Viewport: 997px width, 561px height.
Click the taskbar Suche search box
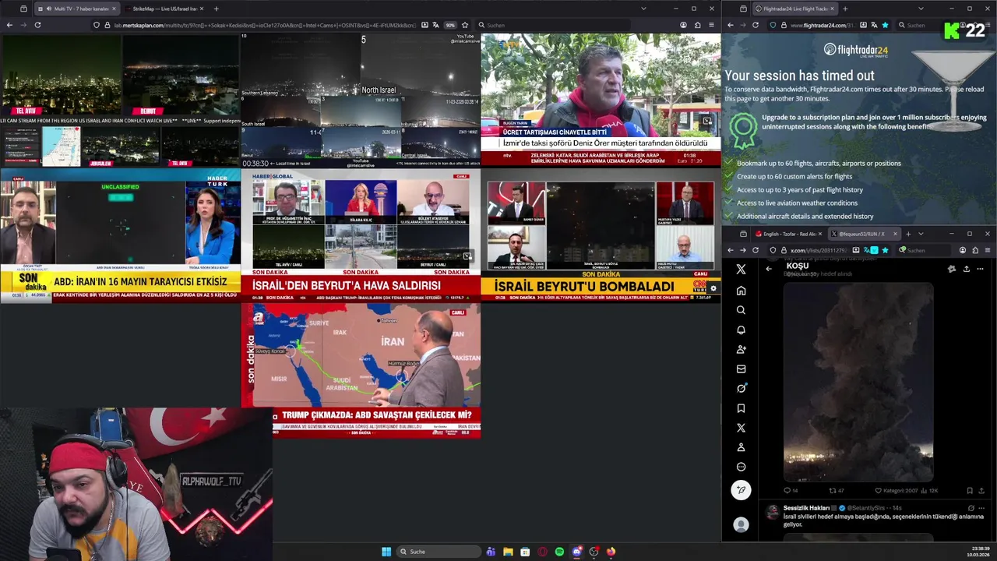click(439, 552)
